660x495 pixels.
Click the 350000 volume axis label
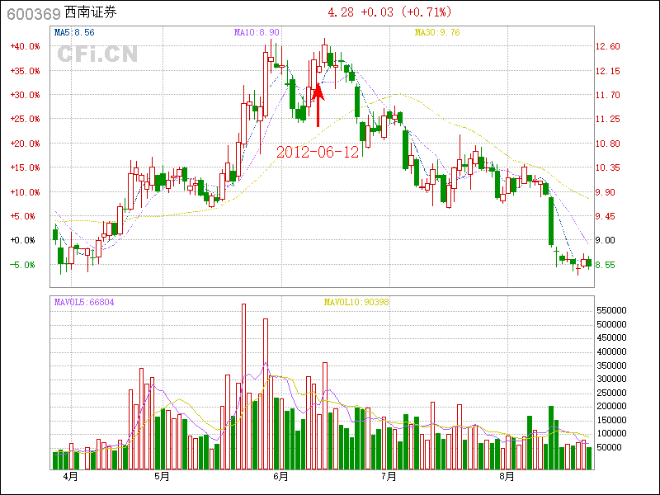(611, 365)
